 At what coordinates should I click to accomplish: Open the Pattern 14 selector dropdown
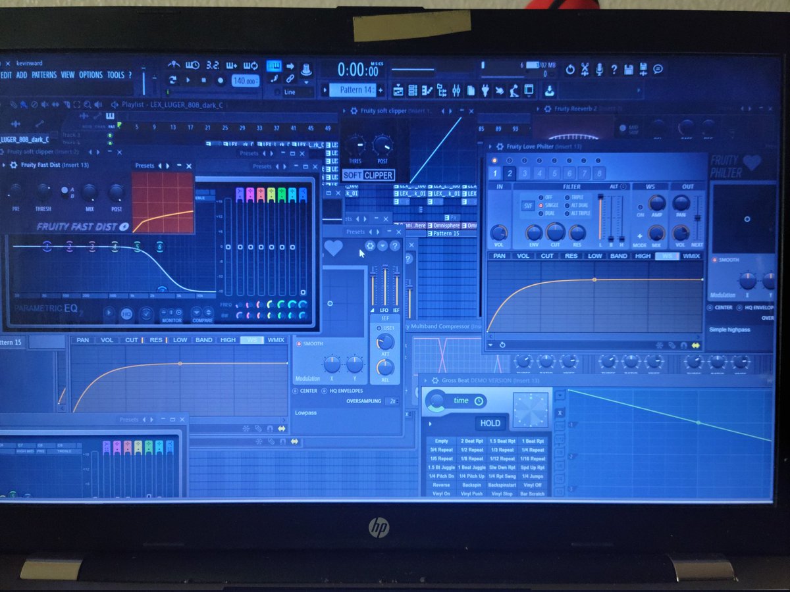[x=354, y=90]
